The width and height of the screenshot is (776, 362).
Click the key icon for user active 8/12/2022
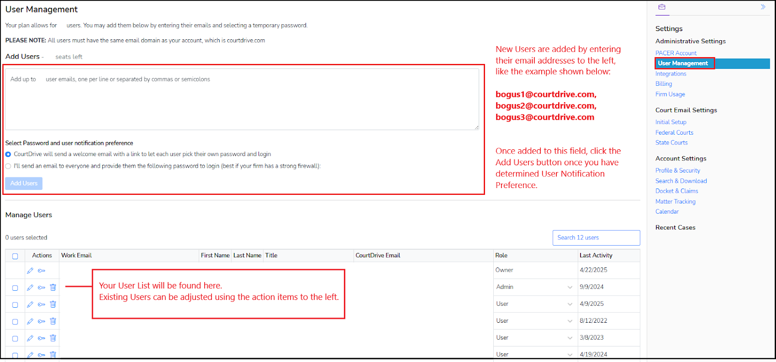coord(42,322)
